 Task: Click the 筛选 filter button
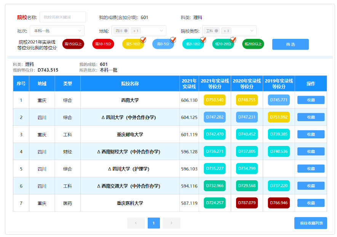291,44
